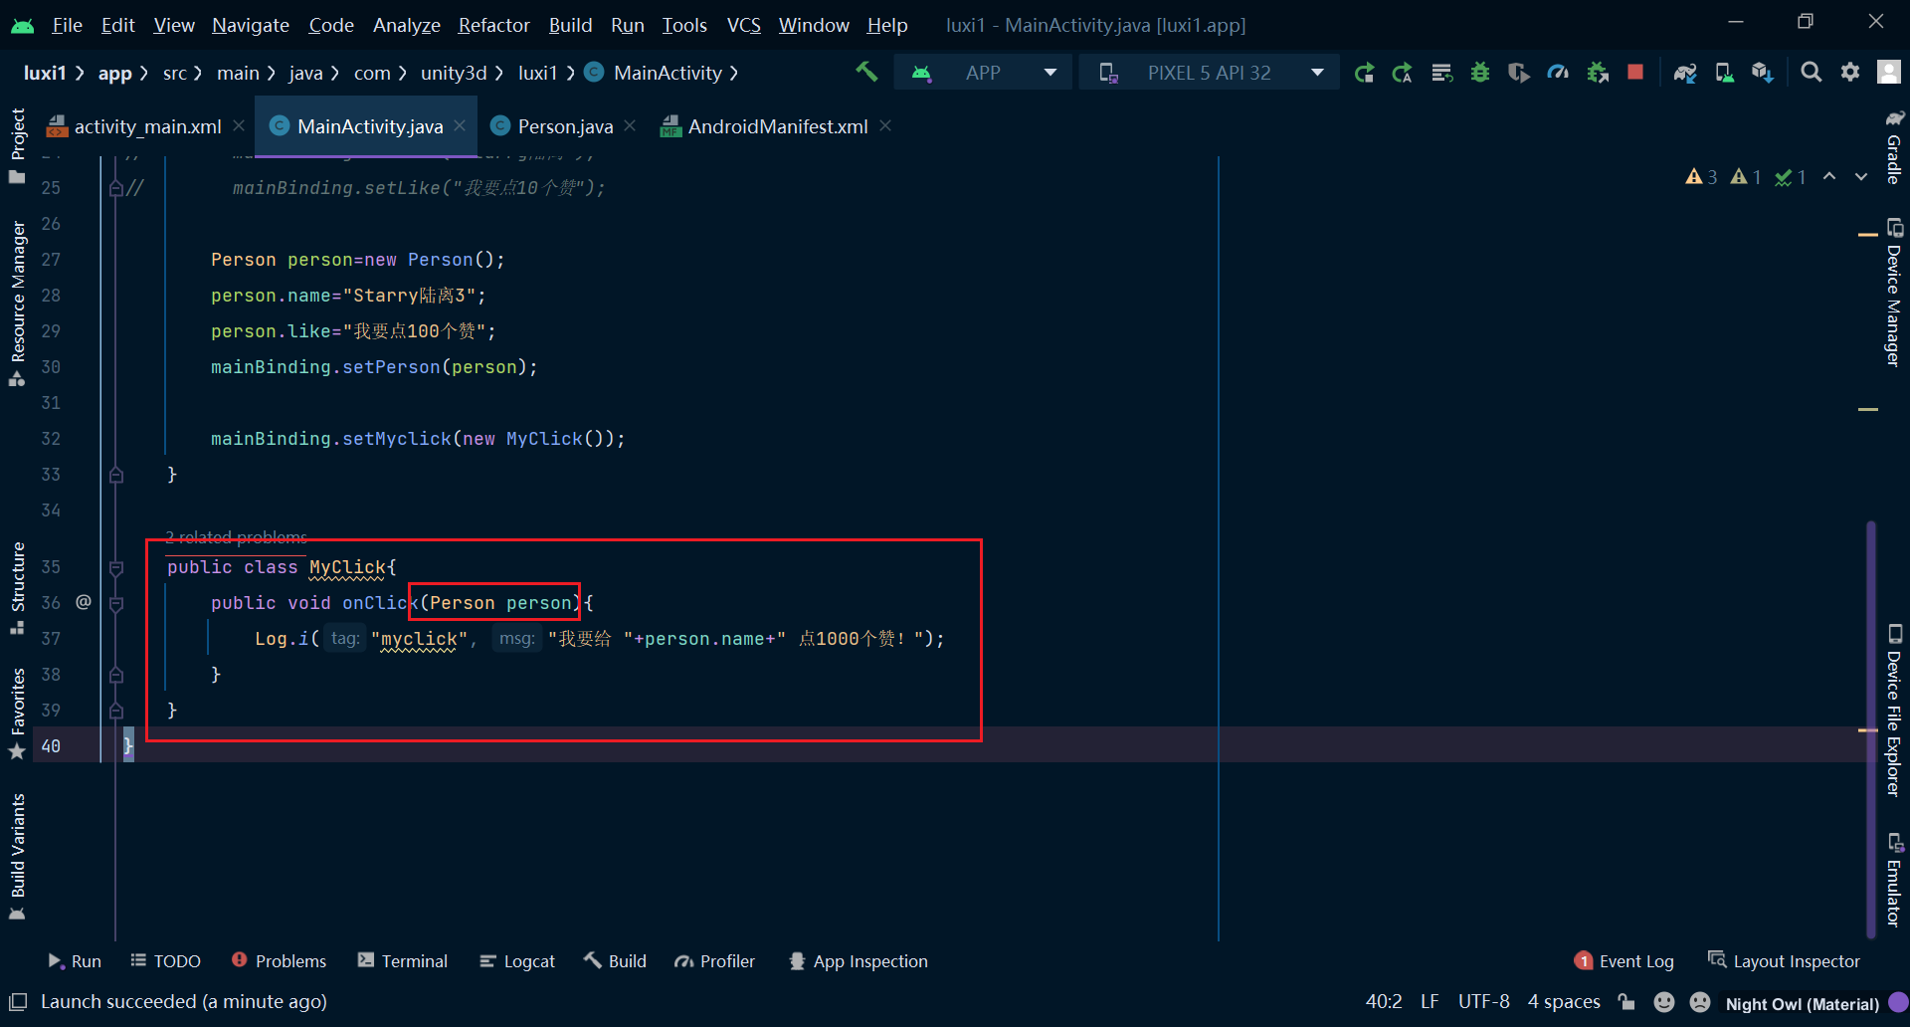
Task: Open the Run tool window button
Action: tap(75, 961)
